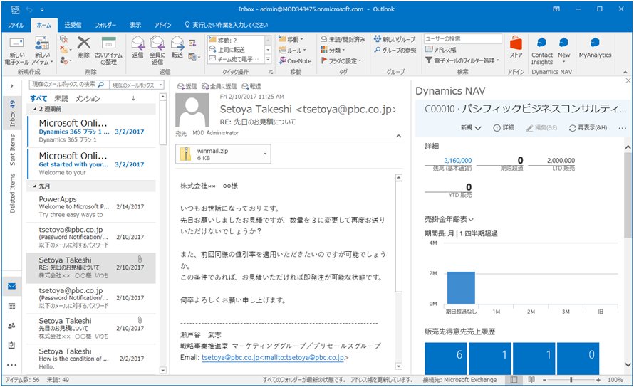Open the フラグの設定 dropdown

pos(341,60)
